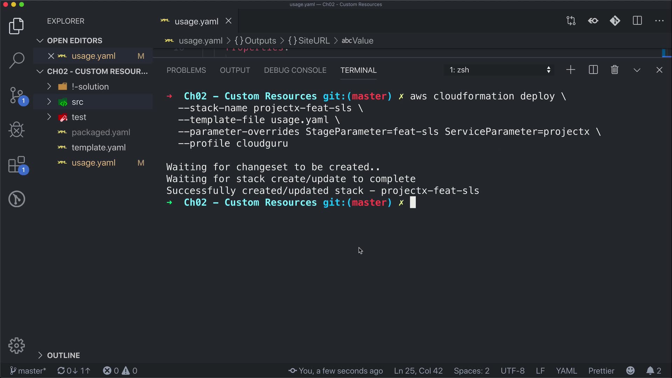The width and height of the screenshot is (672, 378).
Task: Toggle maximized panel size with chevron
Action: pyautogui.click(x=637, y=70)
